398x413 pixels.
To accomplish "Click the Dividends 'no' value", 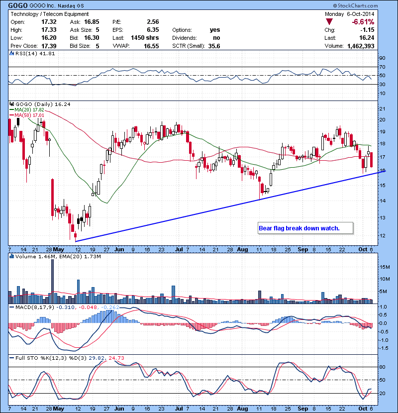I will 216,38.
